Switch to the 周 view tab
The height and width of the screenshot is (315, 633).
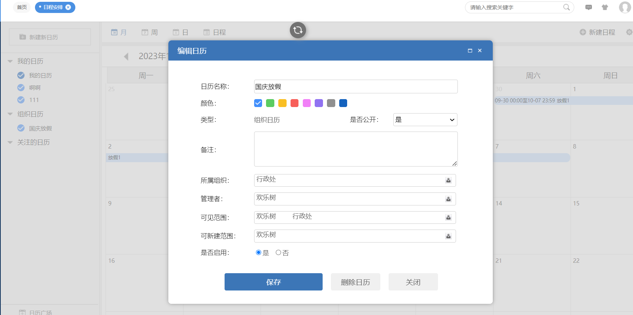[150, 32]
